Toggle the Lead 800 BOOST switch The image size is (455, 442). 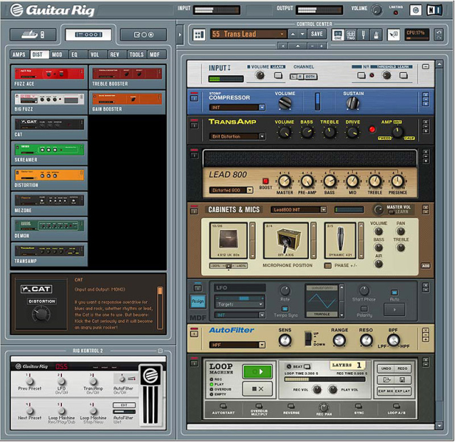[265, 181]
